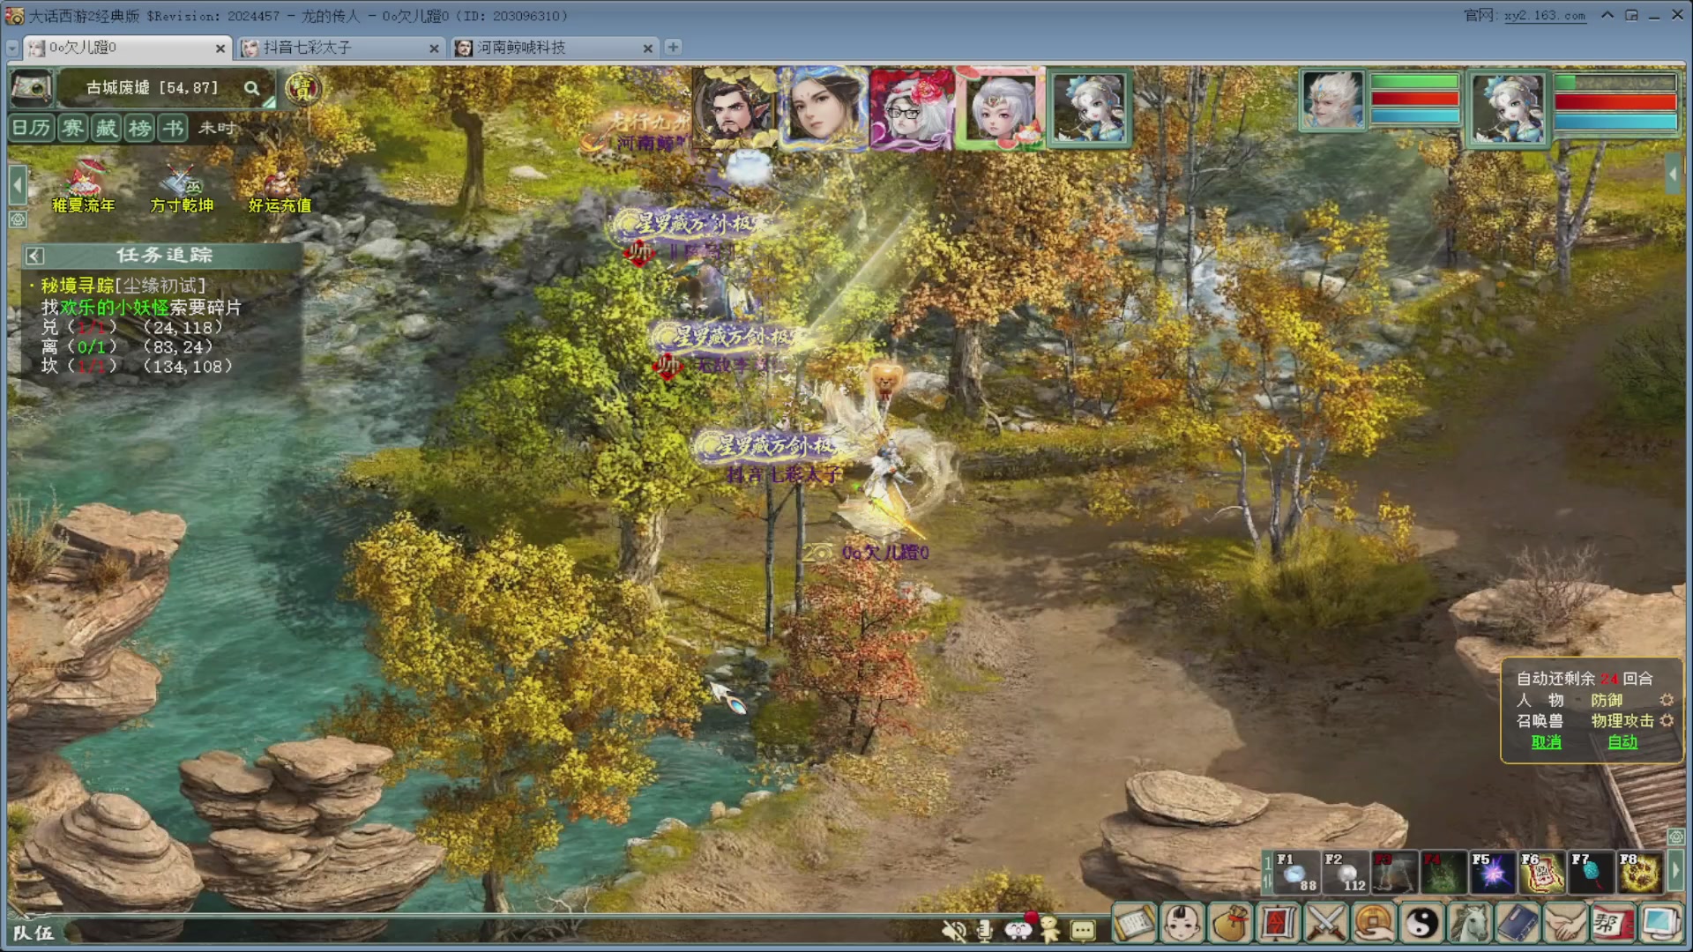
Task: Toggle the microphone voice icon
Action: [985, 930]
